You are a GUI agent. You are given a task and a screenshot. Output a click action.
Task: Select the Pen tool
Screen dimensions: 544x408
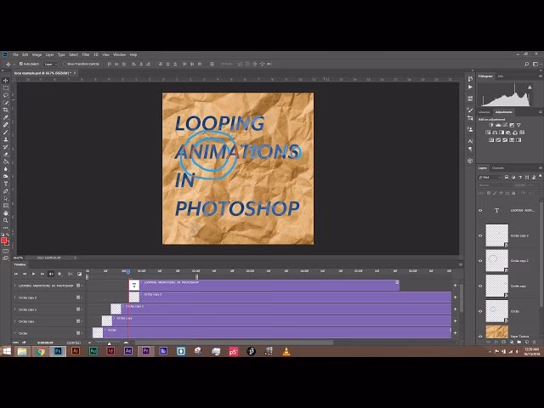tap(6, 191)
